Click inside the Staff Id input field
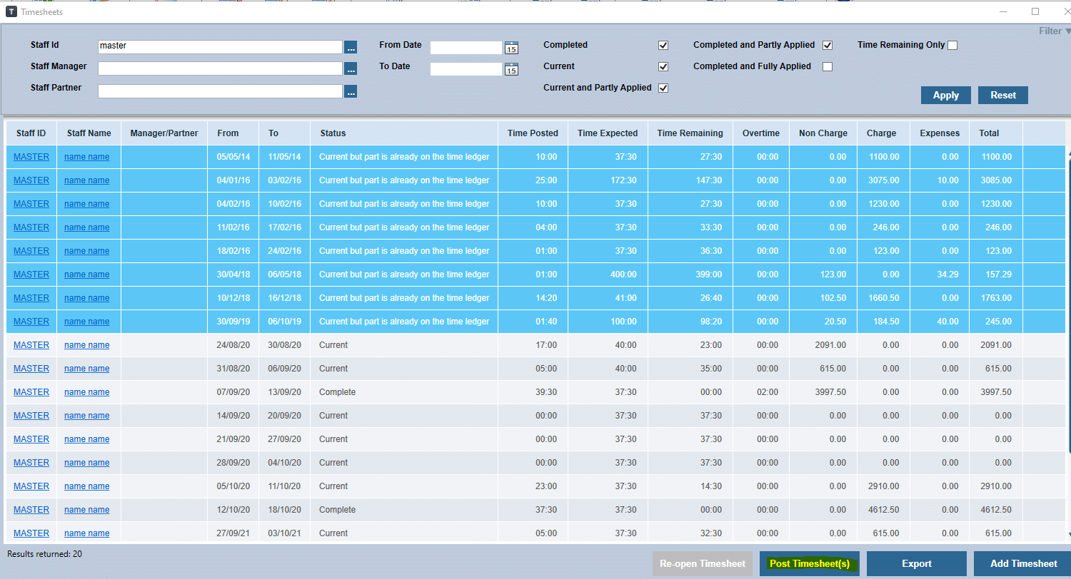Viewport: 1071px width, 579px height. click(219, 47)
